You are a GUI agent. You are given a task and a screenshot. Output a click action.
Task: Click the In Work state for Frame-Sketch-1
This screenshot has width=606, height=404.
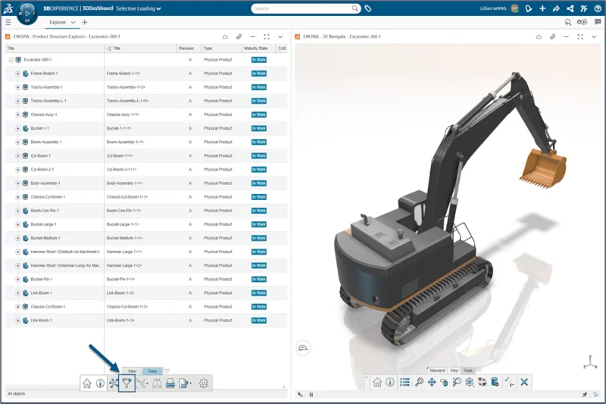[x=258, y=74]
